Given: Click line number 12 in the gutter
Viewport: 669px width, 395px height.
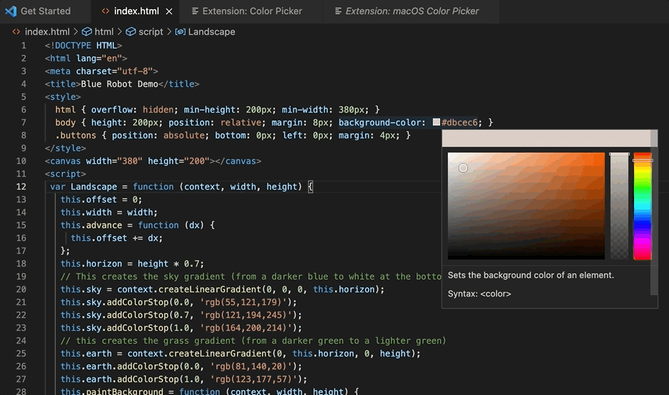Looking at the screenshot, I should [x=23, y=187].
